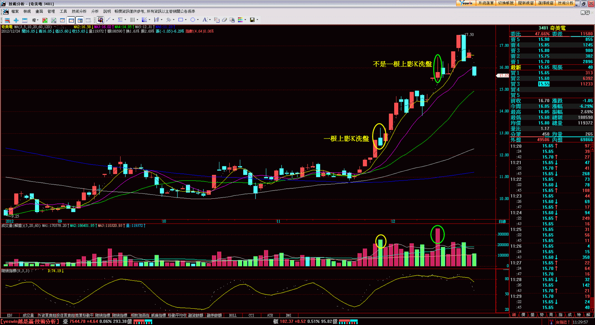Click the red-blue layout icon in toolbar
The height and width of the screenshot is (325, 595).
[x=7, y=20]
